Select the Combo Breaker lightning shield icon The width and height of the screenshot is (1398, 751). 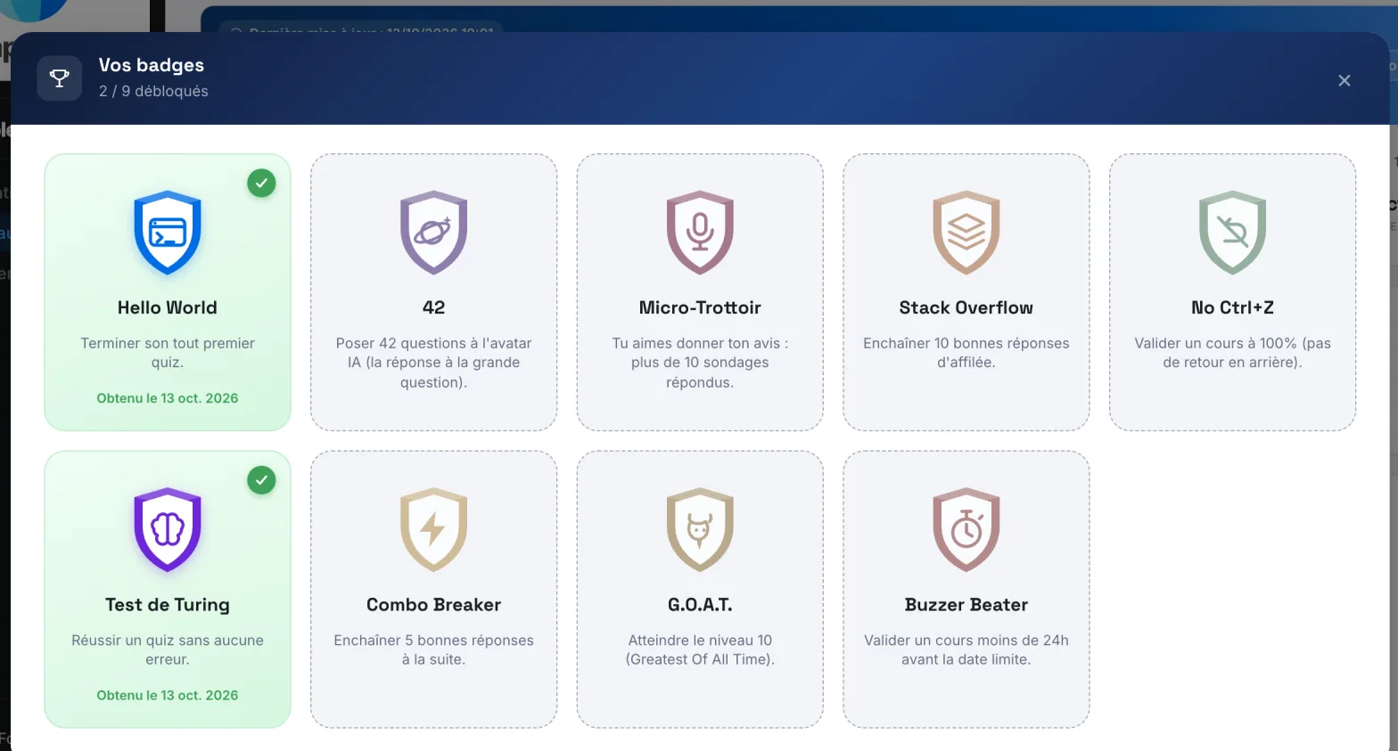click(x=433, y=529)
